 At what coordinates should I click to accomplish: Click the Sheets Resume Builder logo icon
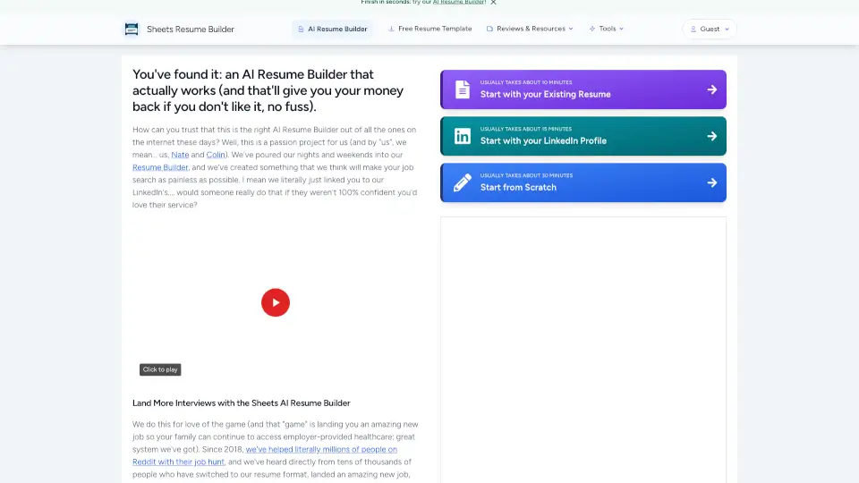tap(132, 29)
